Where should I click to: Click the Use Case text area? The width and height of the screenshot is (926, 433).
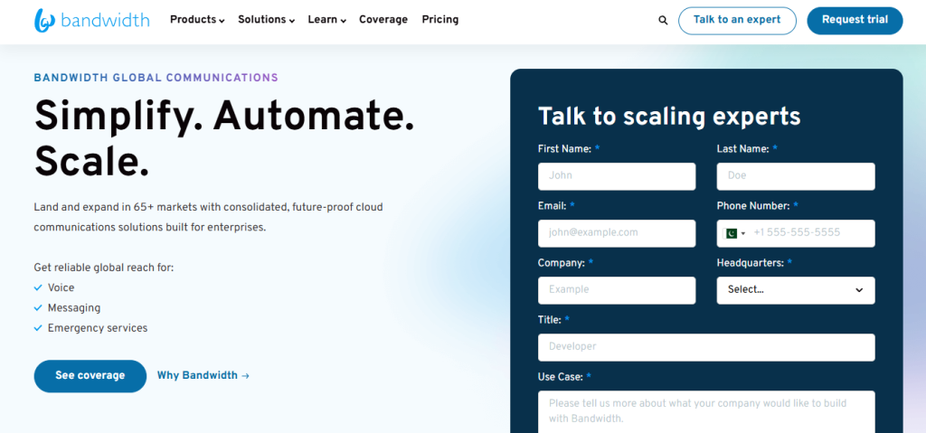(706, 411)
